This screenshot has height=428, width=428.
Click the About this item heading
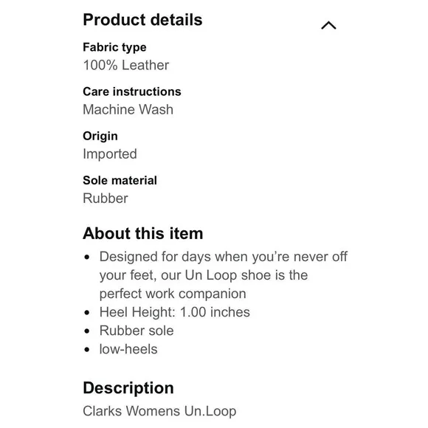[x=142, y=233]
